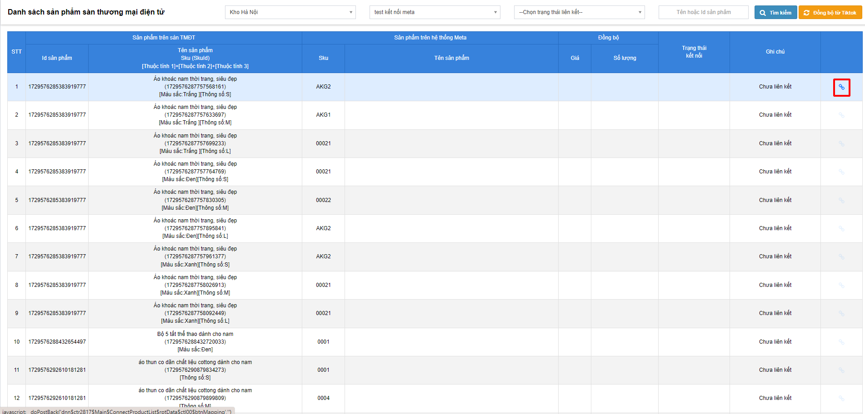Click the product name or Id search field

point(703,12)
